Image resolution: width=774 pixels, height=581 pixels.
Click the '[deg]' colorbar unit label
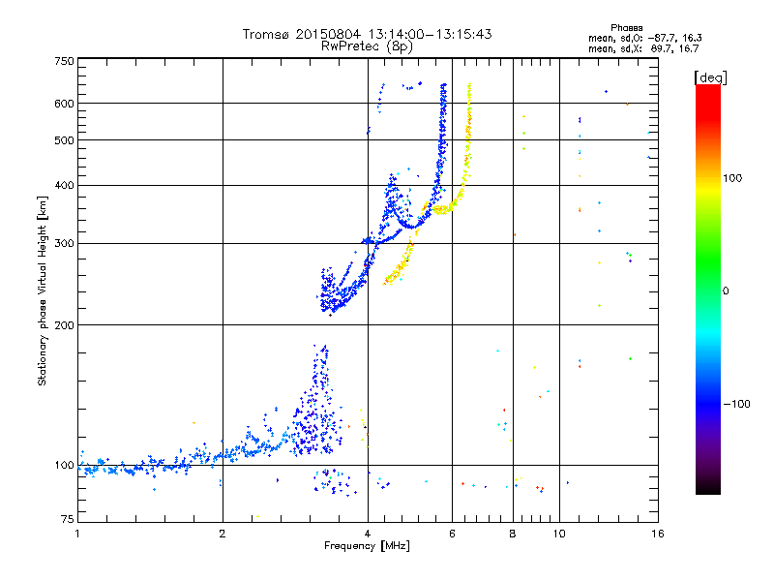710,77
